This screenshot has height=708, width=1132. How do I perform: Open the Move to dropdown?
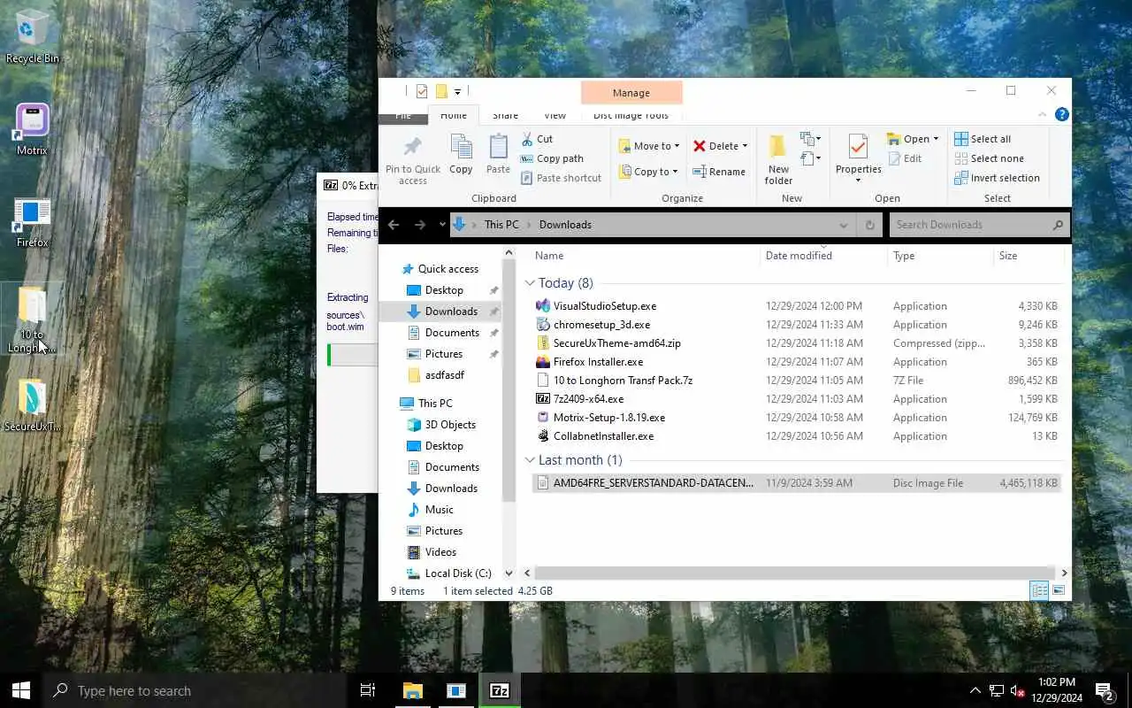click(x=650, y=146)
